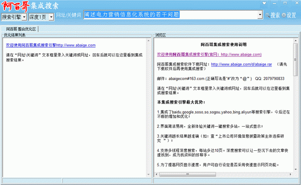The height and width of the screenshot is (185, 301).
Task: Open the 官网 abaige.com link in browse area
Action: click(209, 54)
